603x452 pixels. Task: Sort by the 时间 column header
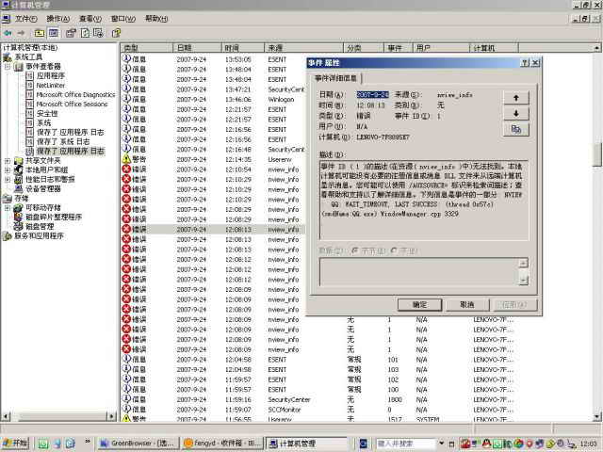point(243,48)
